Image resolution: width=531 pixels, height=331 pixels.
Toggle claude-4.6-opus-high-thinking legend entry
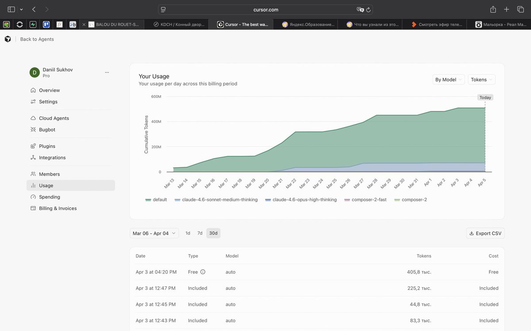coord(301,199)
